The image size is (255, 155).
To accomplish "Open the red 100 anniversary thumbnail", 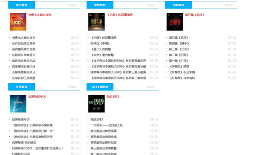I will [x=18, y=22].
